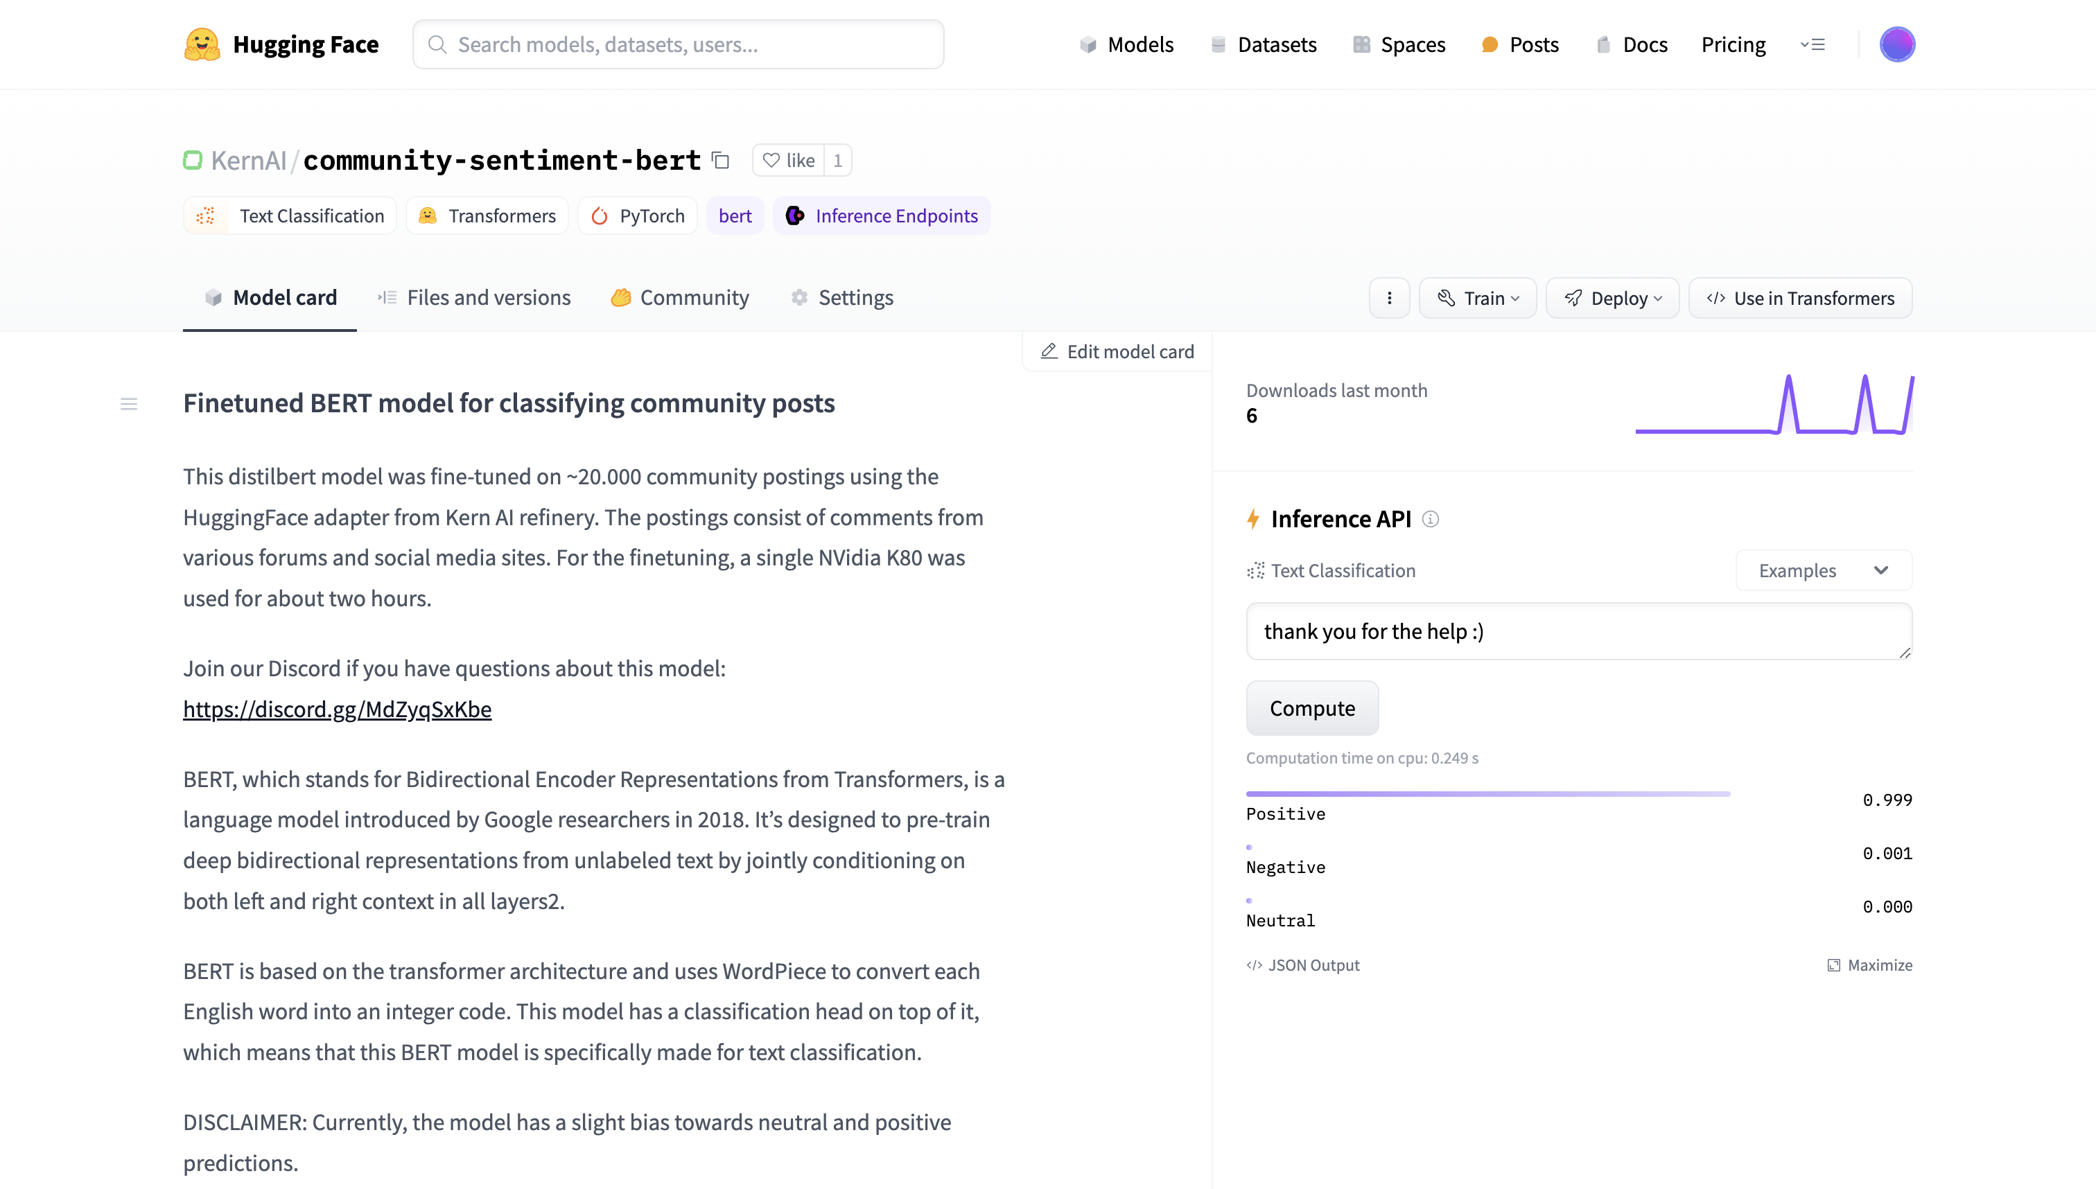Open Docs from the top navigation
The height and width of the screenshot is (1189, 2096).
(1631, 44)
